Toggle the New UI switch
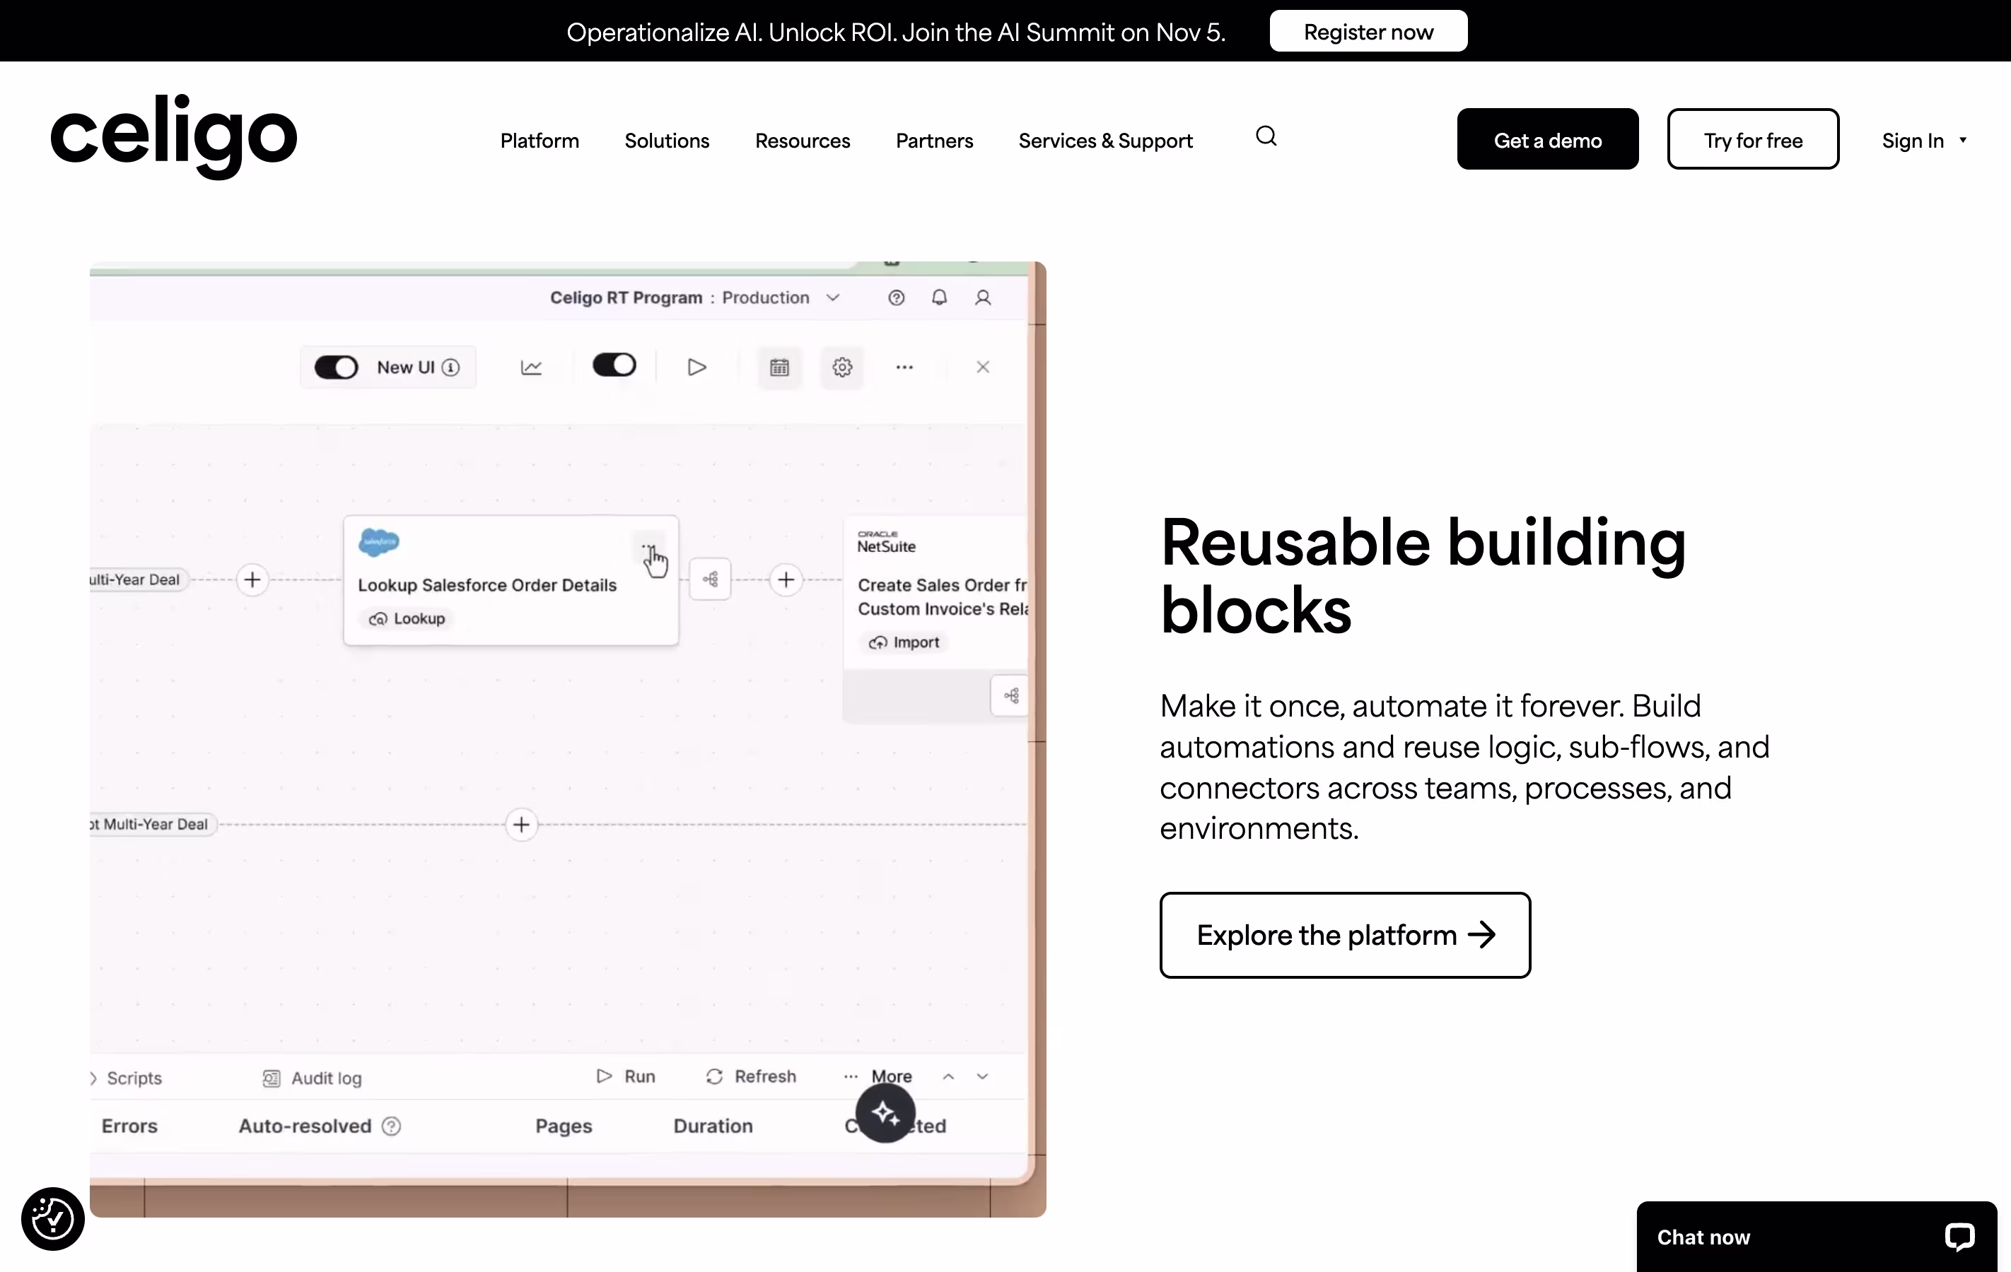 336,367
